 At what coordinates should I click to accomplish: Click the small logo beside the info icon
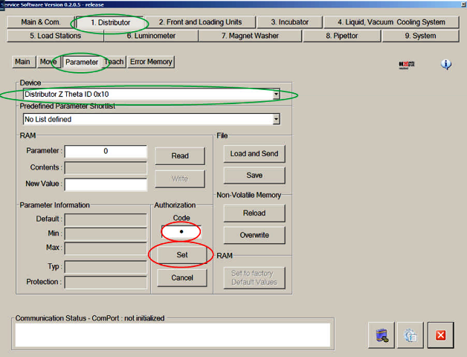tap(407, 65)
